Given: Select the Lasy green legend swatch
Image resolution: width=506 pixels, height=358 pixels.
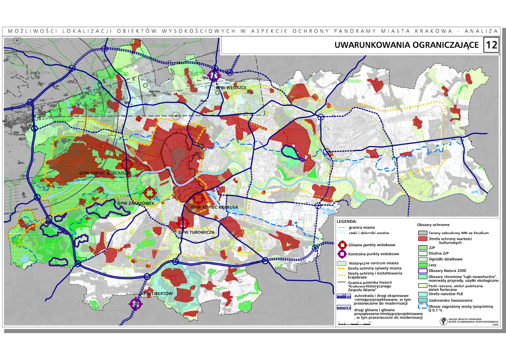Looking at the screenshot, I should click(x=422, y=265).
